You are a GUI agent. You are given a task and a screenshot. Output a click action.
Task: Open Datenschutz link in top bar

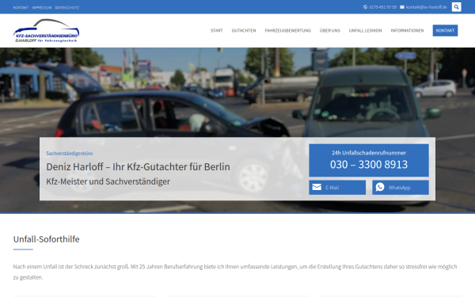(67, 8)
